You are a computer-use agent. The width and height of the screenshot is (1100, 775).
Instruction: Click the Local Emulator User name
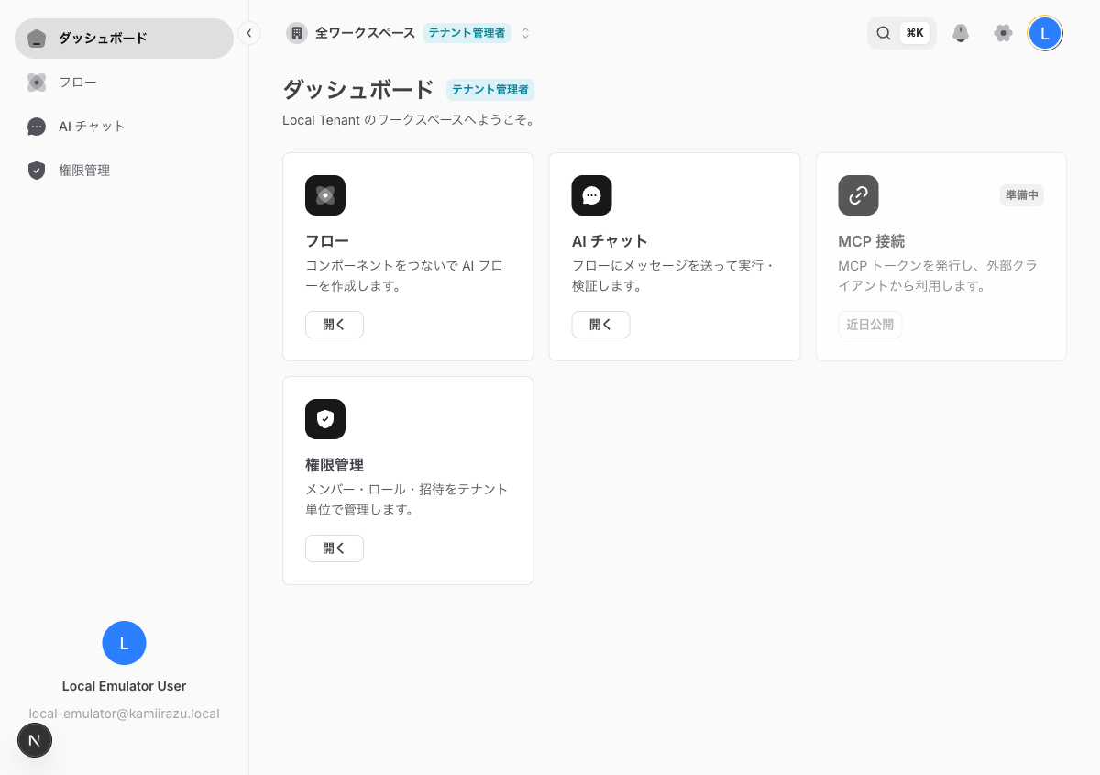pyautogui.click(x=124, y=686)
